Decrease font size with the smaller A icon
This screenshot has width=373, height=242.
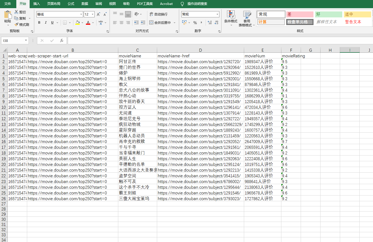click(x=105, y=14)
